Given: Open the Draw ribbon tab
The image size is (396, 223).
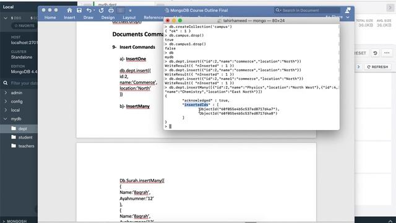Looking at the screenshot, I should pyautogui.click(x=88, y=17).
